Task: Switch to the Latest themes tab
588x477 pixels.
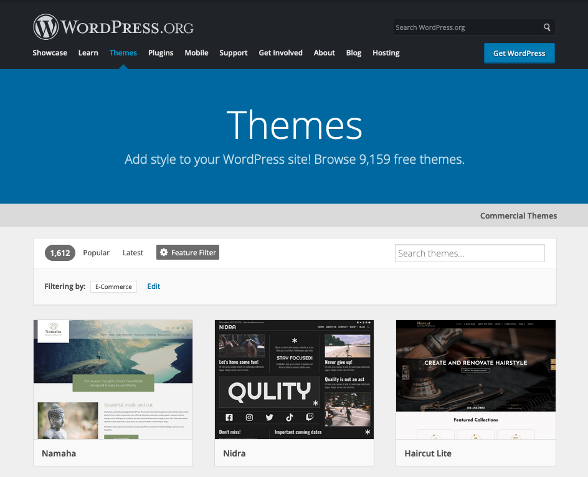Action: point(133,253)
